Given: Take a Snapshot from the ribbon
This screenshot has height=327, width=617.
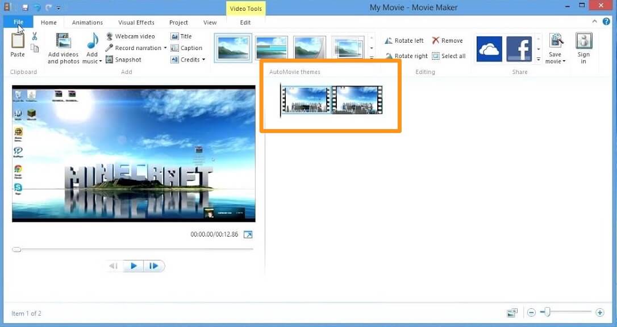Looking at the screenshot, I should (x=123, y=60).
